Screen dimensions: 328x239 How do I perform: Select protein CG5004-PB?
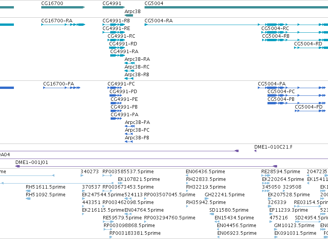tap(281, 99)
